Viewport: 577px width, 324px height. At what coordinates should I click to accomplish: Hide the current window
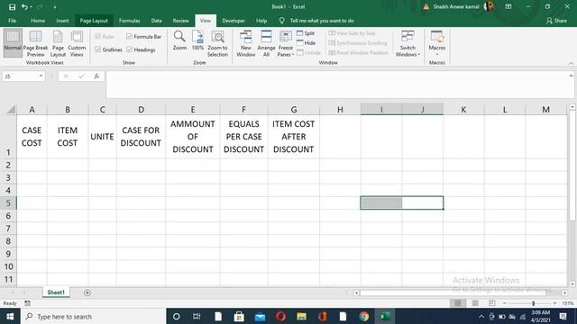(x=307, y=43)
